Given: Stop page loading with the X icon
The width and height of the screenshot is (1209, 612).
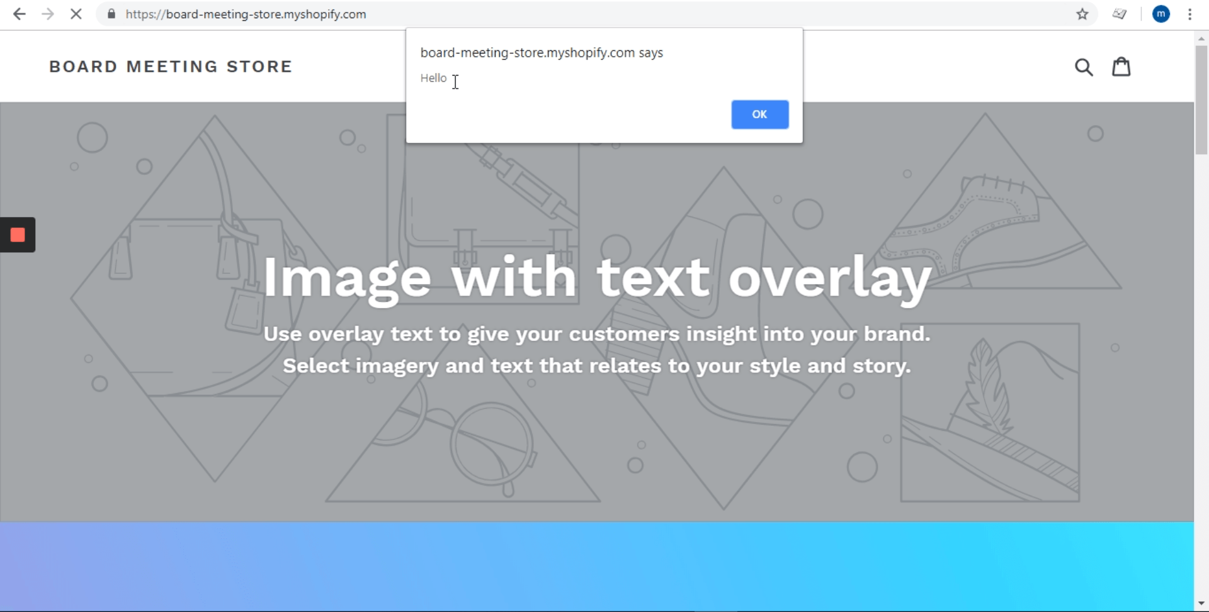Looking at the screenshot, I should tap(76, 14).
